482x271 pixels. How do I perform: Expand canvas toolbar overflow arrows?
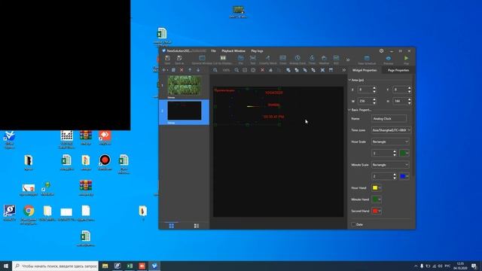click(x=343, y=70)
